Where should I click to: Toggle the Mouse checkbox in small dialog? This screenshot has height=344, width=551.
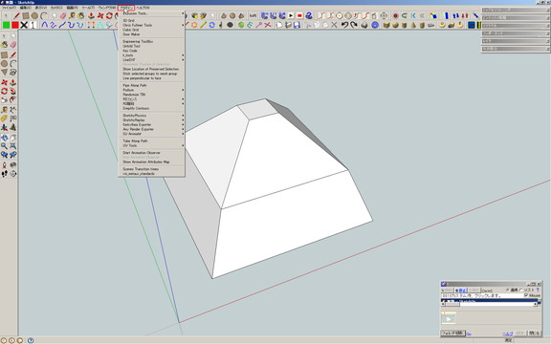click(526, 295)
